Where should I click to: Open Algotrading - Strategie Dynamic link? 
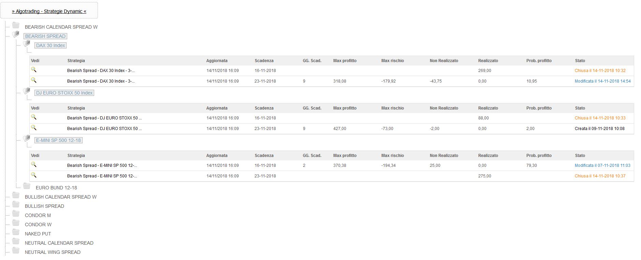(x=49, y=11)
